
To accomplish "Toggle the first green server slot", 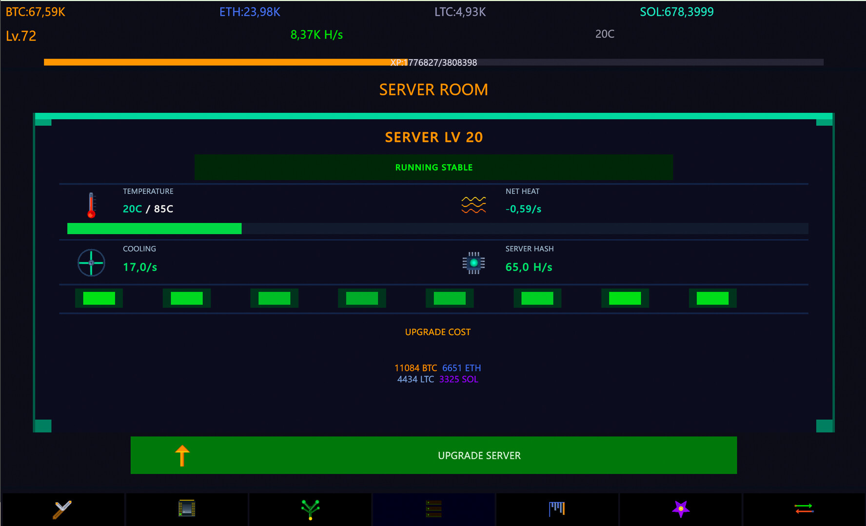I will pyautogui.click(x=99, y=298).
